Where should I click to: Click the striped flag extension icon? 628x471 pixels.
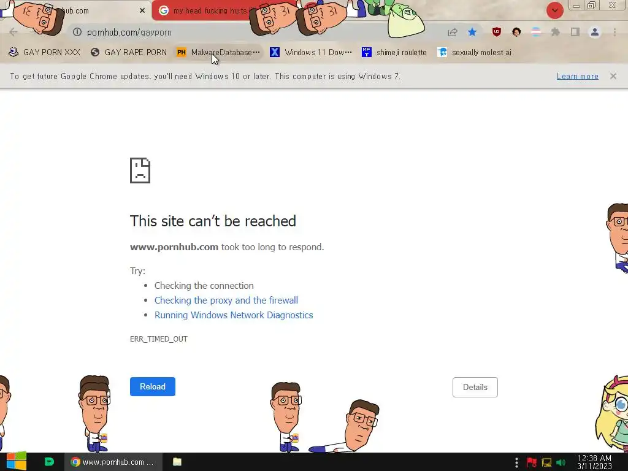click(536, 32)
